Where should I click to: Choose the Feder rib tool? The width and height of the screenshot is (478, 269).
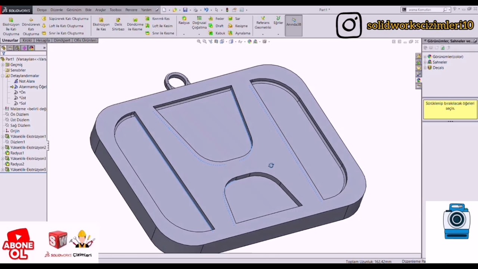216,18
